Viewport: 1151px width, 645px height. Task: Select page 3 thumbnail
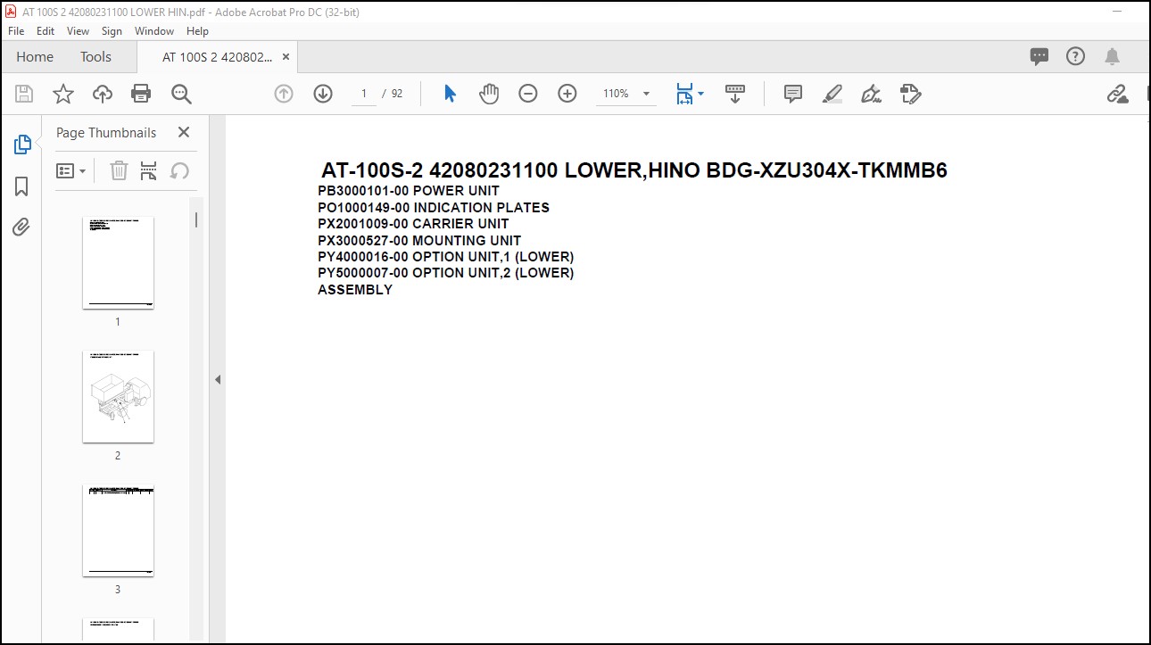[x=118, y=530]
